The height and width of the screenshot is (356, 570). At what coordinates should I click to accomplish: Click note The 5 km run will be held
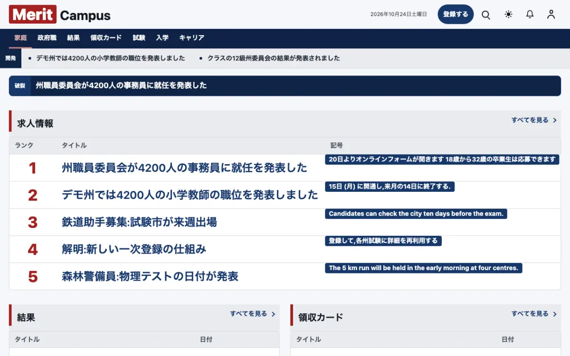[x=424, y=268]
